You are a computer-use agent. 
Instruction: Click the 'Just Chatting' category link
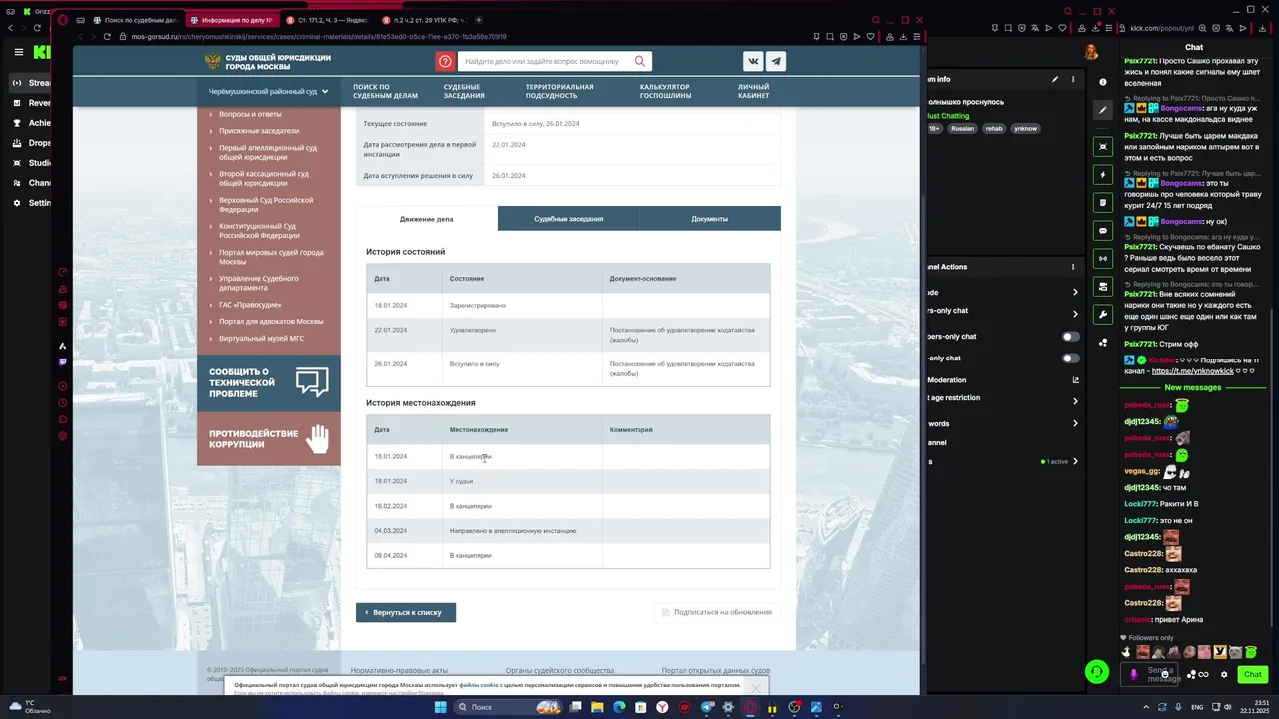(x=947, y=116)
